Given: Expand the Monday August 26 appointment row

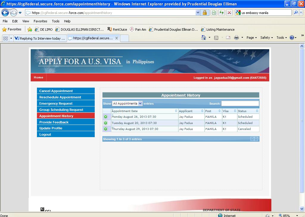Looking at the screenshot, I should click(x=106, y=117).
